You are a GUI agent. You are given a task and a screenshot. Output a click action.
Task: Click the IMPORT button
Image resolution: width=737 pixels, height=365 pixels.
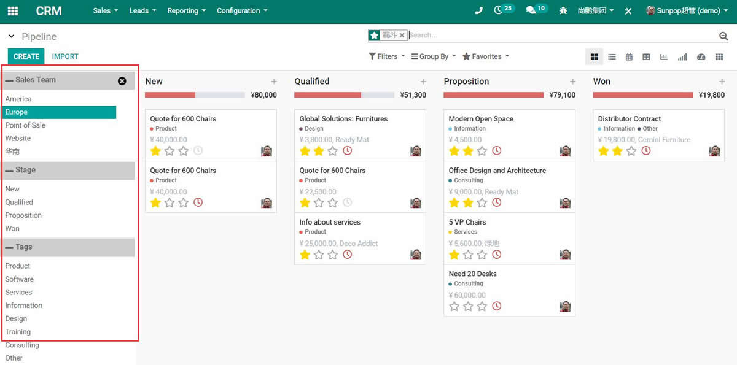65,56
